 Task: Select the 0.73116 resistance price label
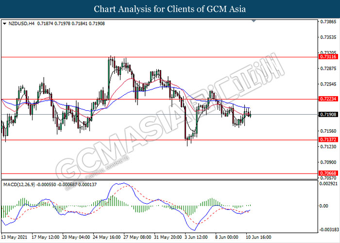328,57
